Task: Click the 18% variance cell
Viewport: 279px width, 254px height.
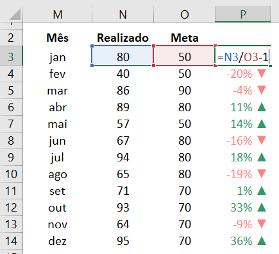Action: coord(243,158)
